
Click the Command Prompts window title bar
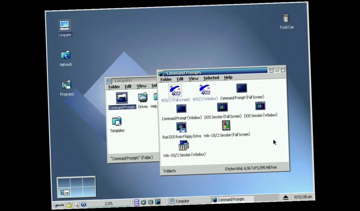pos(215,71)
